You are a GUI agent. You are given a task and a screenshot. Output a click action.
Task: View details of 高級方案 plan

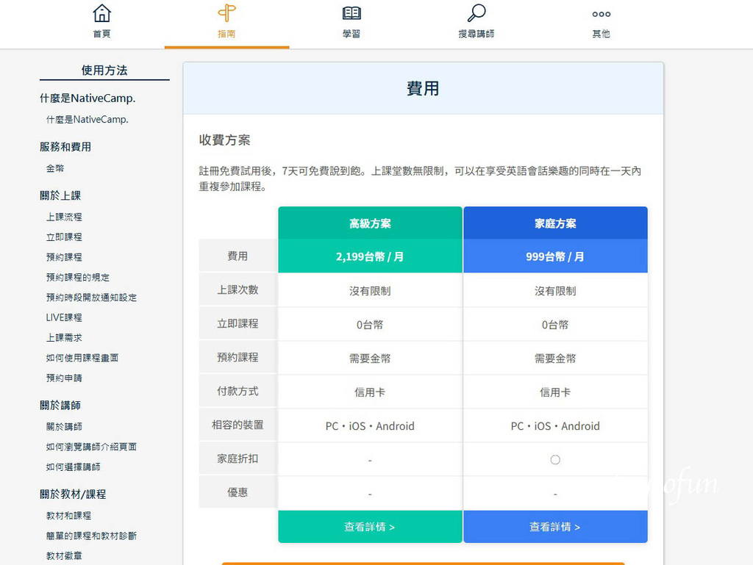(370, 527)
